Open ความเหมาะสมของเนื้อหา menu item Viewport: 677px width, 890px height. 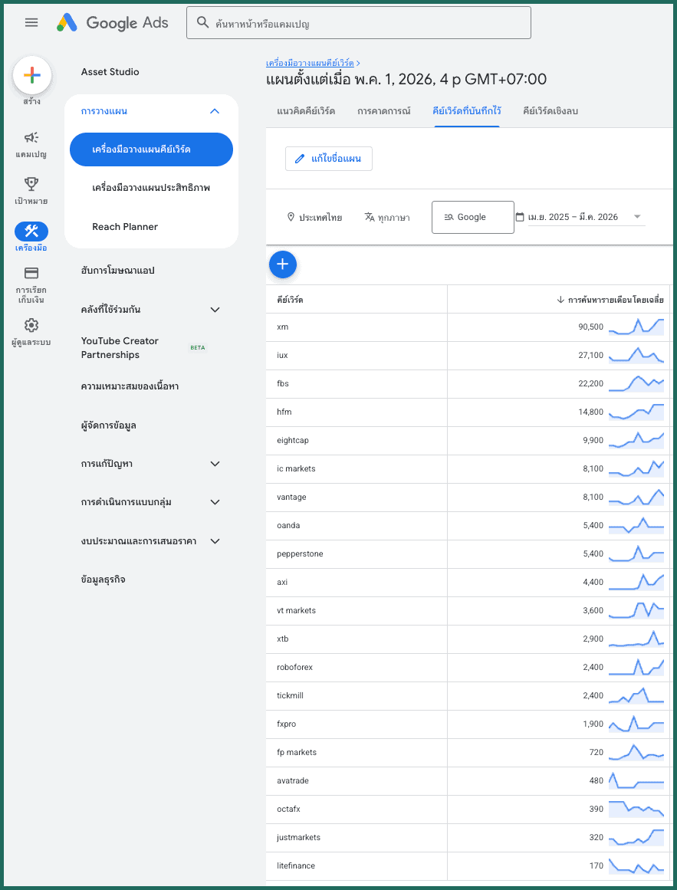130,386
